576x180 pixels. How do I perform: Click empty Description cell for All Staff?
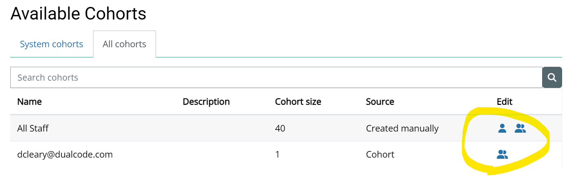pyautogui.click(x=206, y=129)
